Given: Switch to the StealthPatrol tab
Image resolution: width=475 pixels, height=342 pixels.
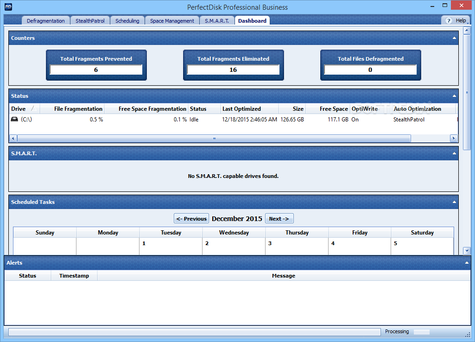Looking at the screenshot, I should point(90,20).
